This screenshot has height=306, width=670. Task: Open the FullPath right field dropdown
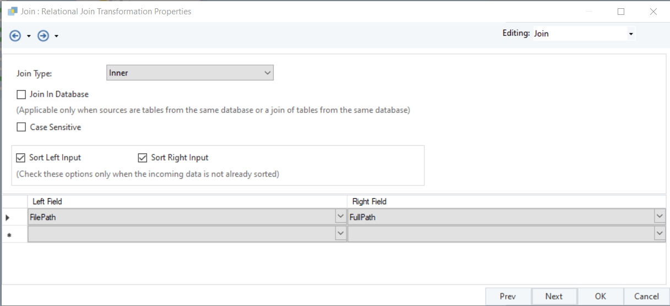[660, 217]
